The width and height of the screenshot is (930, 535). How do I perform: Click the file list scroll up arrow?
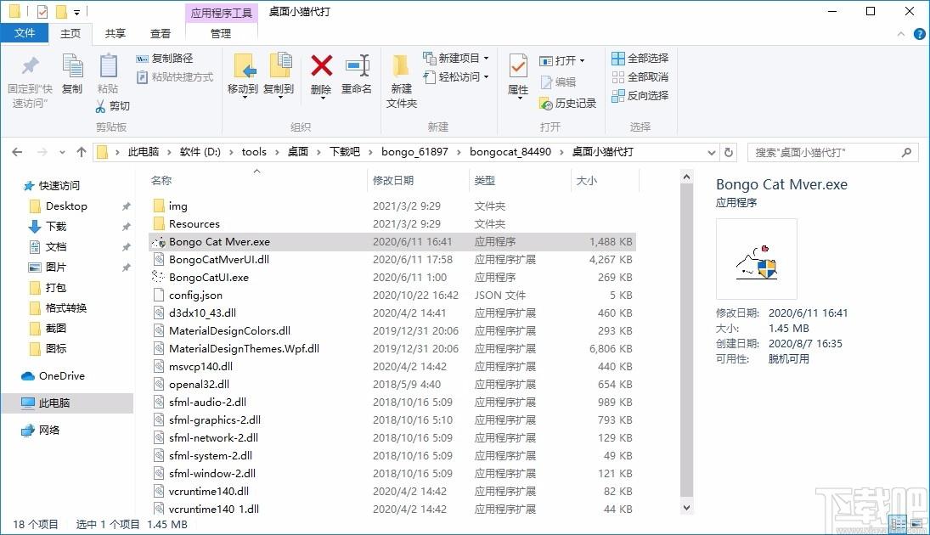686,177
